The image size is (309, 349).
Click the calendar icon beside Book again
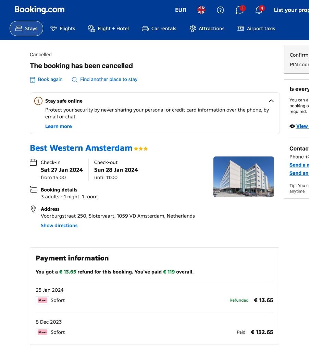click(x=33, y=80)
